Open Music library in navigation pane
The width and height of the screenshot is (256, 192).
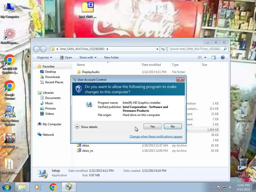pyautogui.click(x=49, y=103)
